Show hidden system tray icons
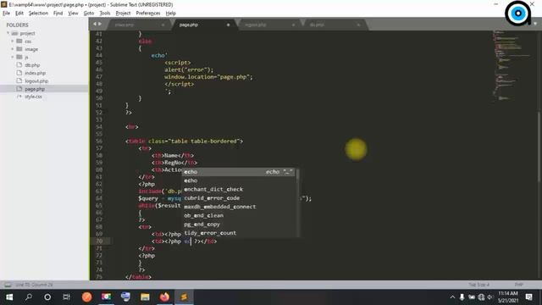542x305 pixels. 452,297
